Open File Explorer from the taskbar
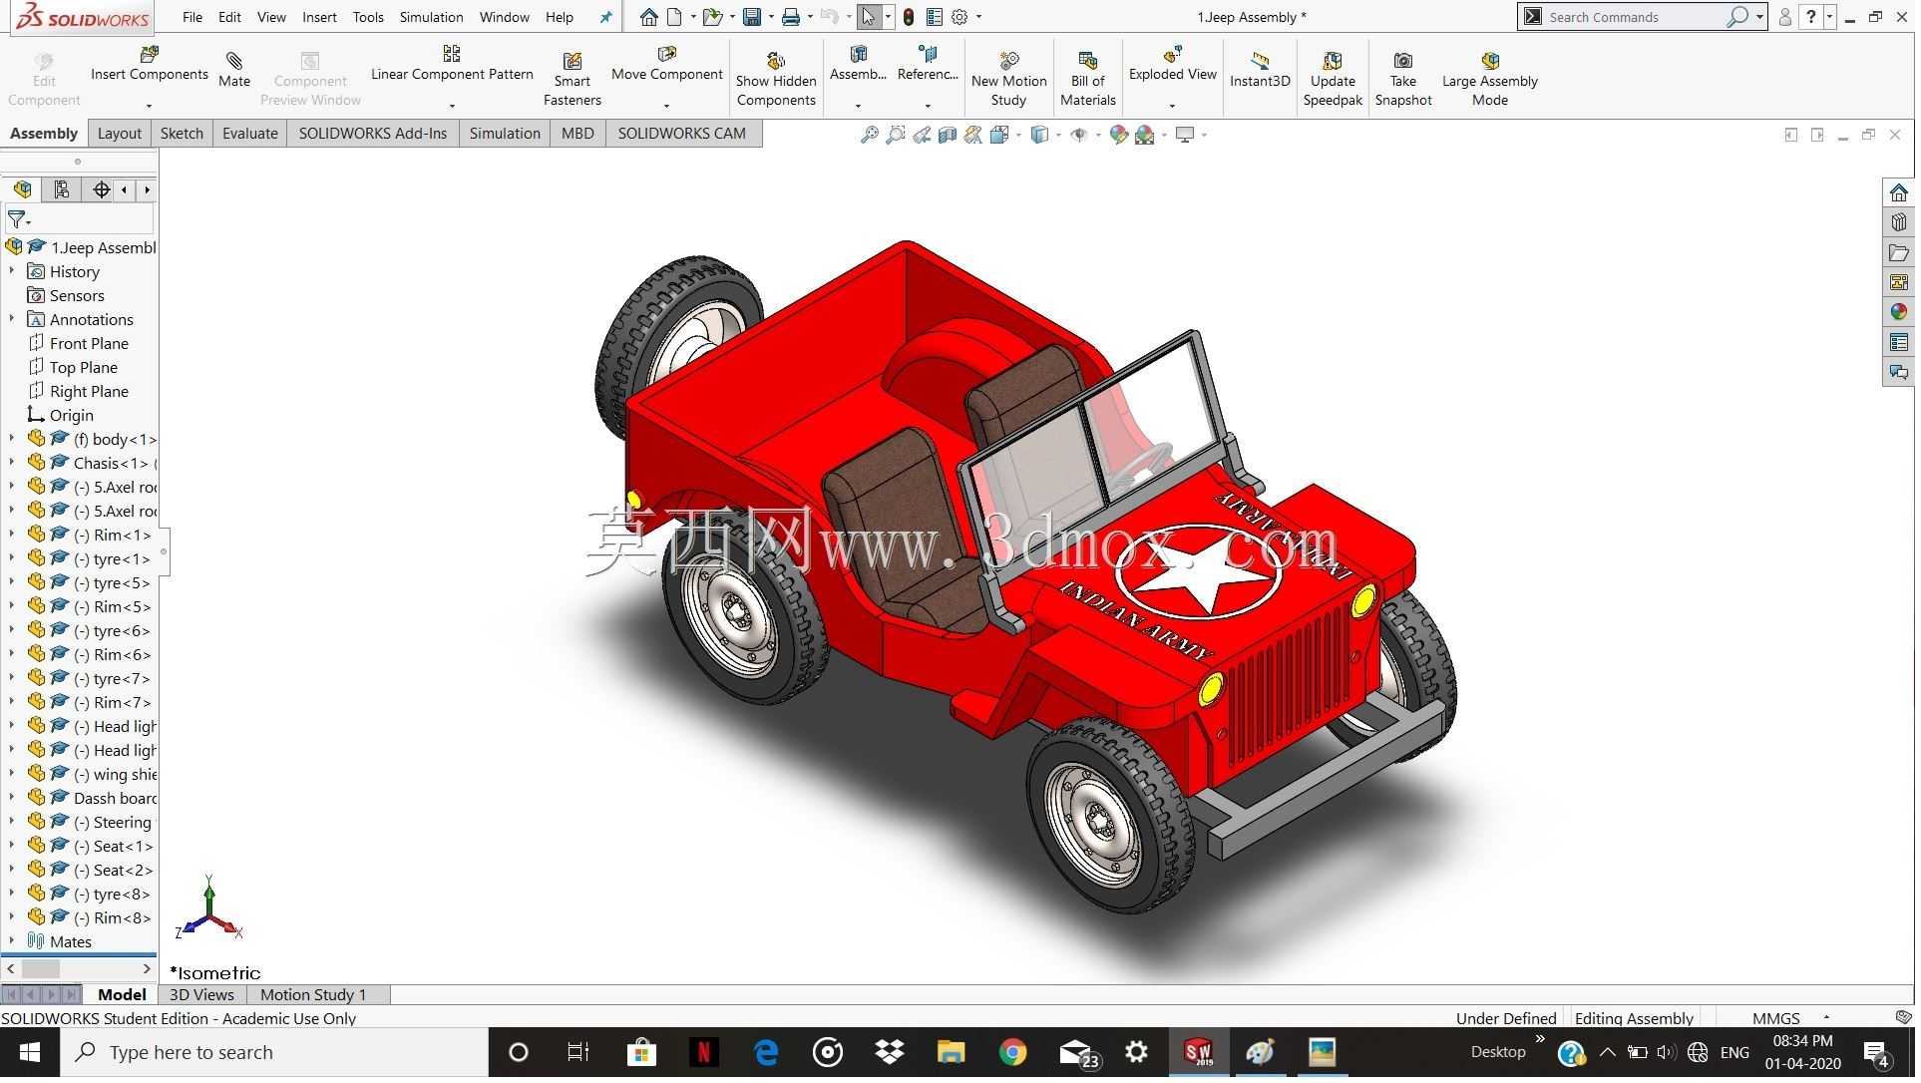 (x=951, y=1052)
